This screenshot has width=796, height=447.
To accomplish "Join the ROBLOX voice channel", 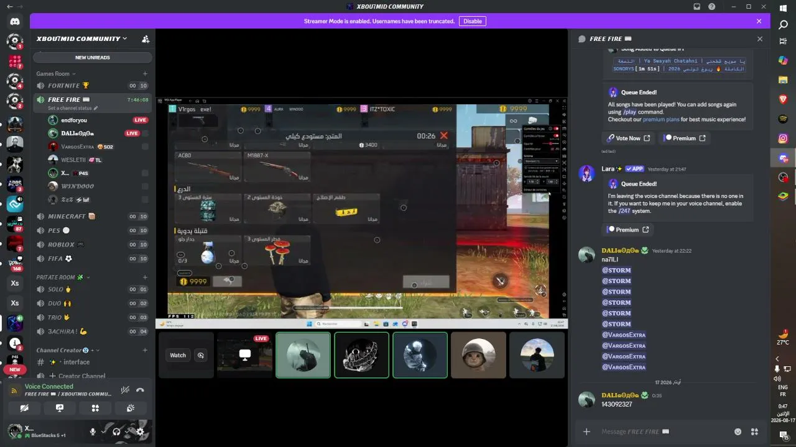I will coord(92,245).
